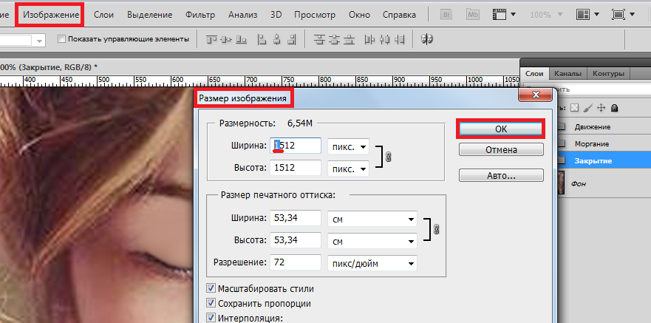Distribute bottom edges of layers
The height and width of the screenshot is (323, 651).
click(350, 39)
